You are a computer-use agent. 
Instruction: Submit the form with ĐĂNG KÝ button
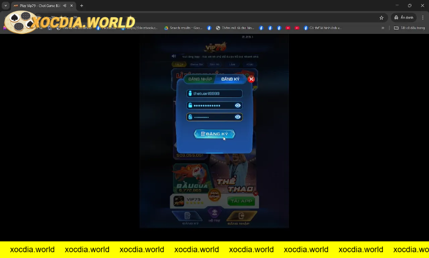pyautogui.click(x=214, y=134)
